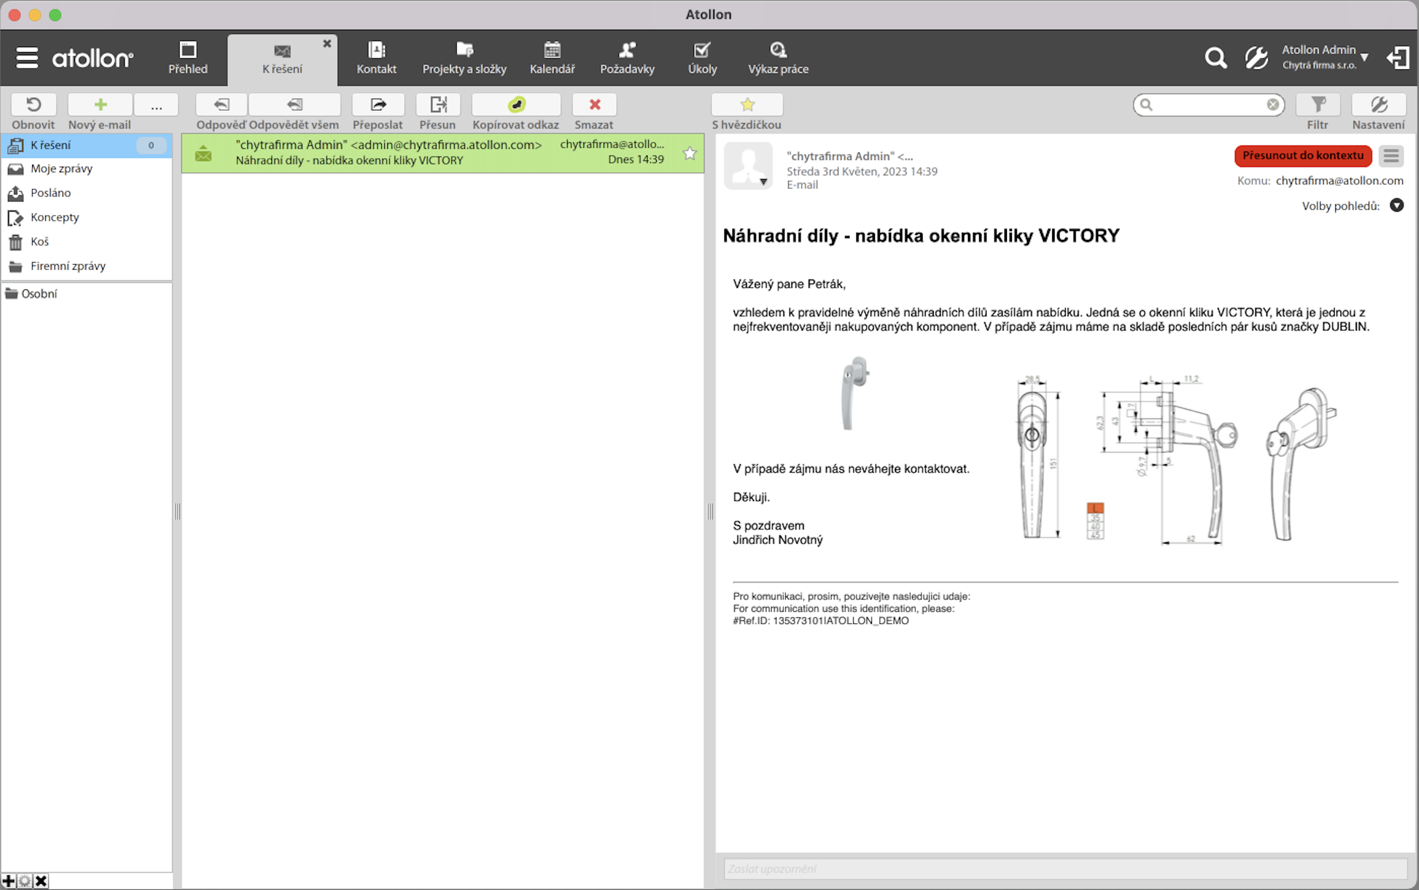Click the Přesun move icon
Screen dimensions: 1419x890
437,105
